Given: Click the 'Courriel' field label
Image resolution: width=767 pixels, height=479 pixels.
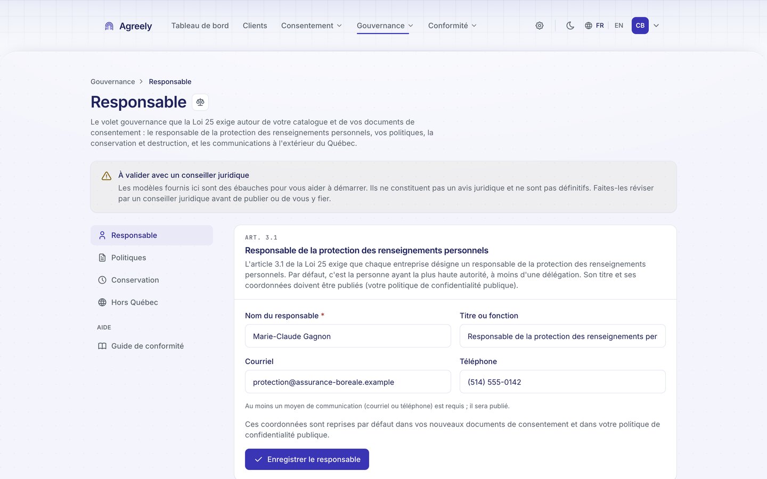Looking at the screenshot, I should coord(259,361).
